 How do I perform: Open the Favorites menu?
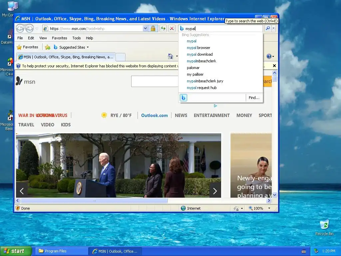tap(59, 38)
